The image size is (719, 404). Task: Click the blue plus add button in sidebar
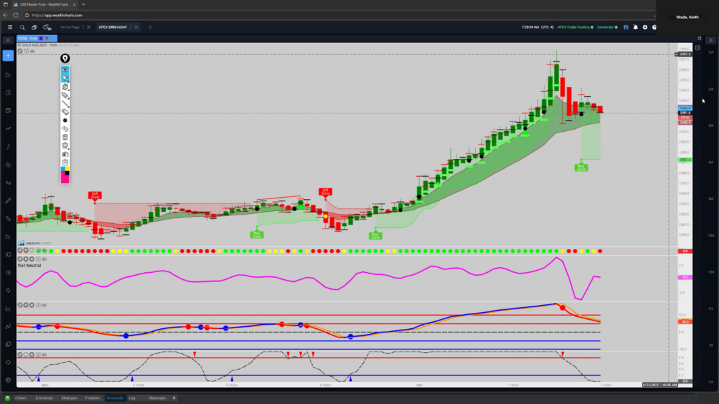point(8,55)
